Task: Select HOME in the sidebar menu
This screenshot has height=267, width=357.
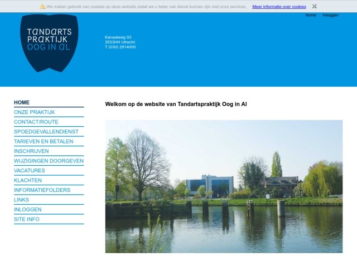Action: click(x=22, y=102)
